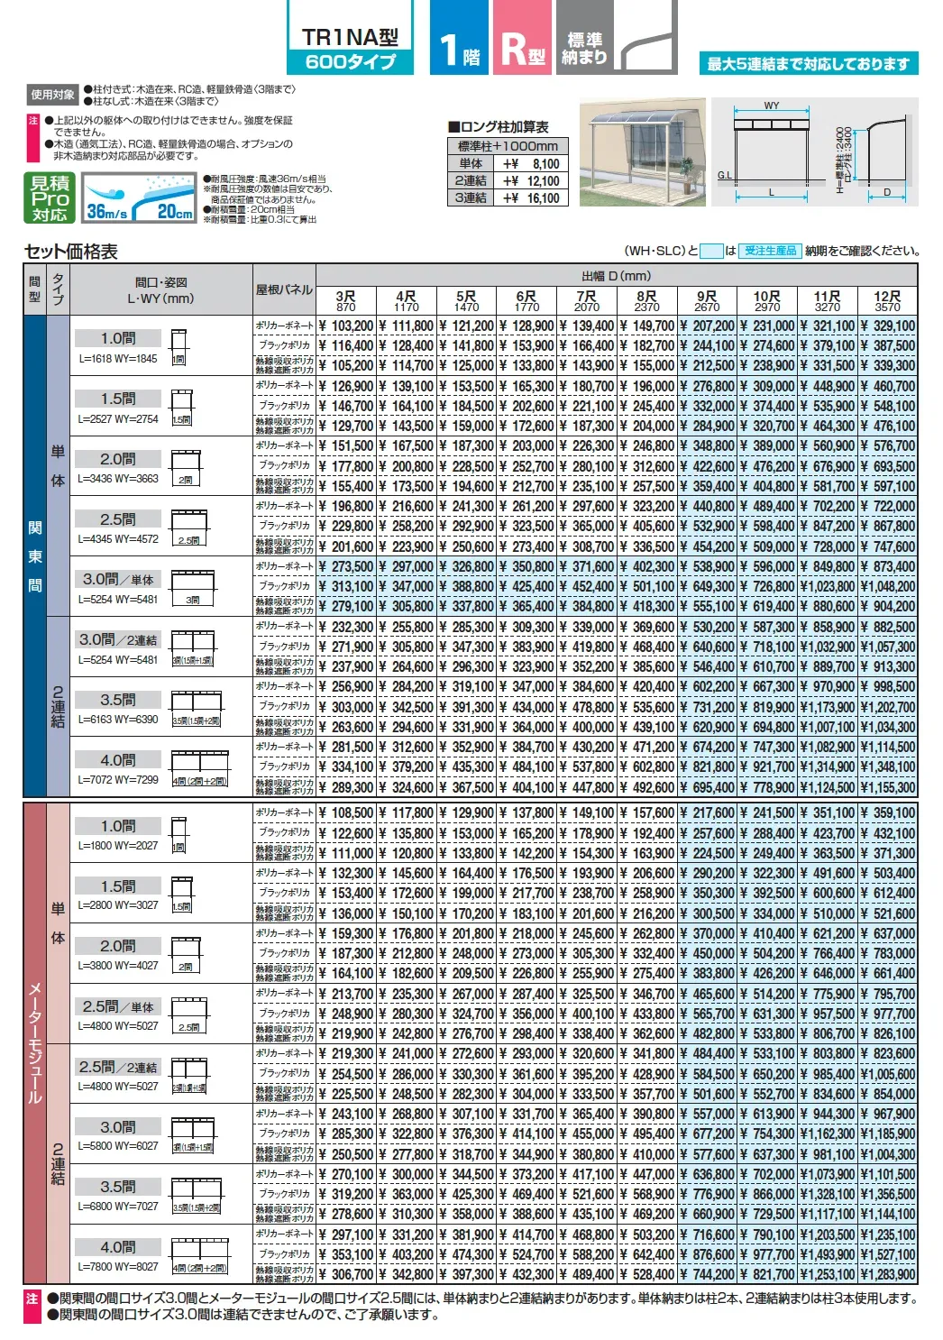Viewport: 943px width, 1340px height.
Task: Select the 3連結 +¥16,100 surcharge row
Action: click(508, 197)
